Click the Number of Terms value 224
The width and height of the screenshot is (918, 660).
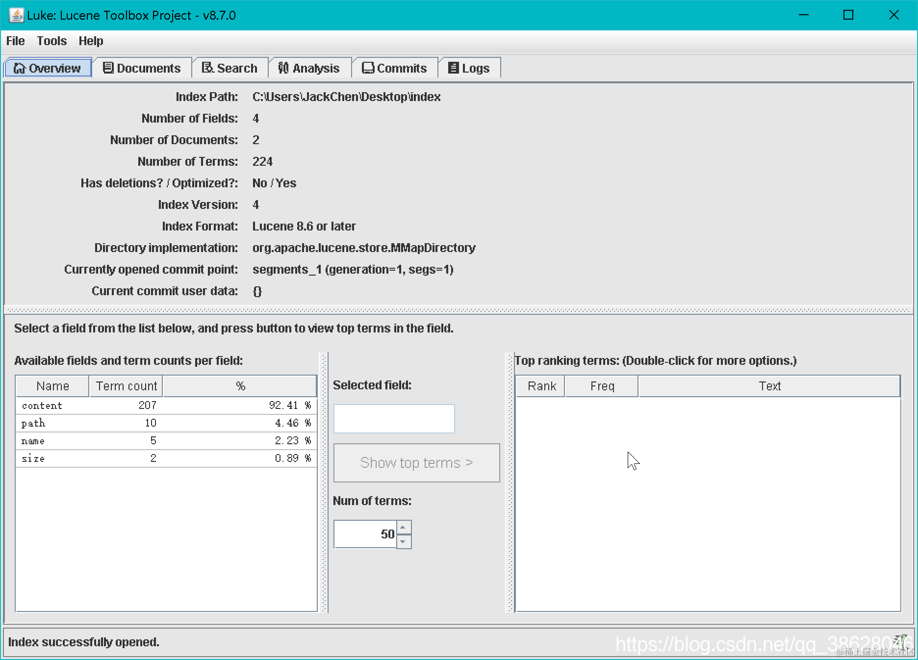(x=262, y=162)
